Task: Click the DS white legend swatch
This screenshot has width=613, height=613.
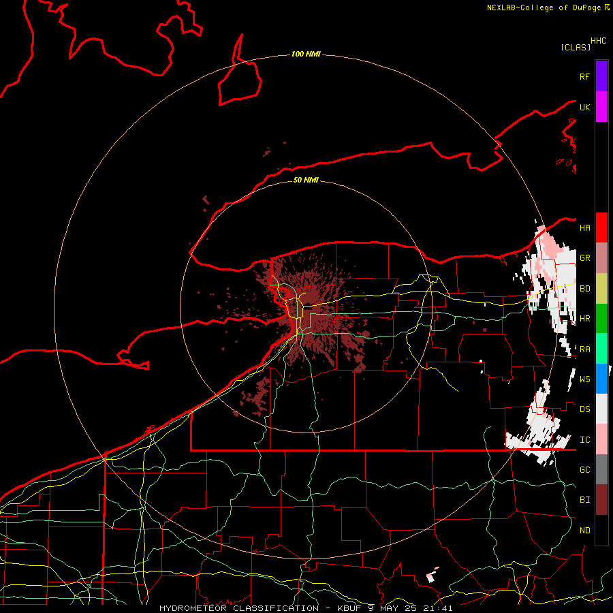Action: point(601,409)
